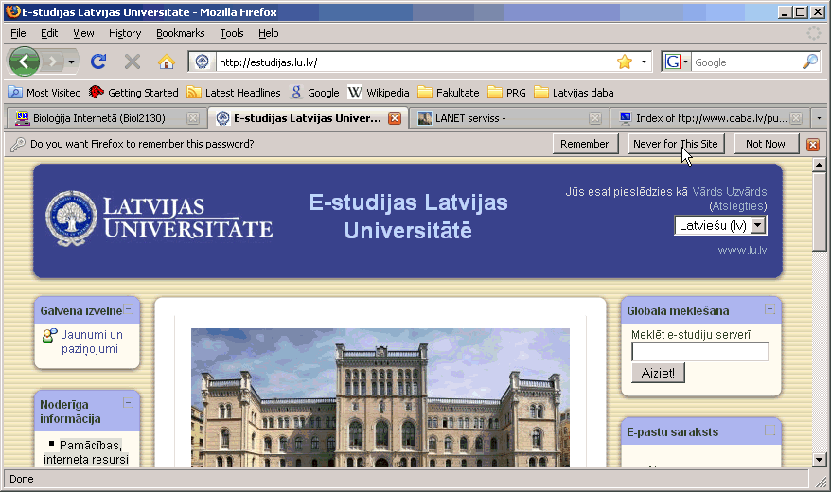The image size is (831, 492).
Task: Open the search engine selector dropdown
Action: click(x=676, y=61)
